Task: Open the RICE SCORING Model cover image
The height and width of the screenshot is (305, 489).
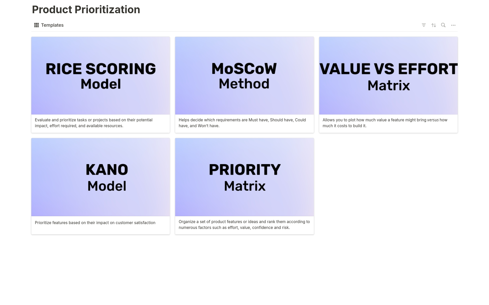Action: 101,76
